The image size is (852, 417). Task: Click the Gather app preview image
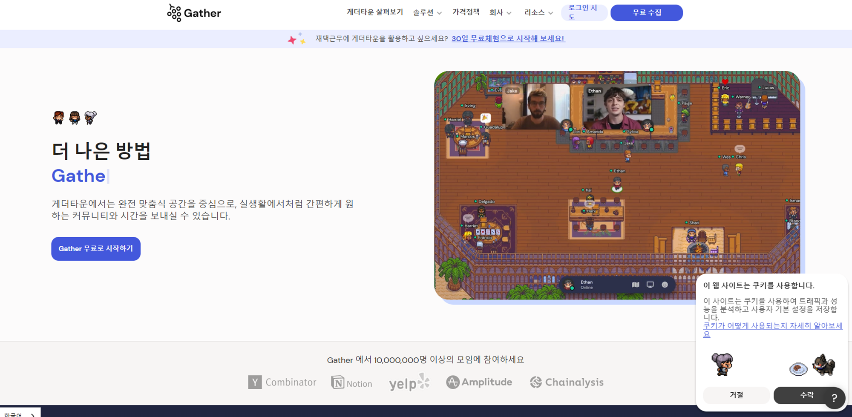coord(617,186)
